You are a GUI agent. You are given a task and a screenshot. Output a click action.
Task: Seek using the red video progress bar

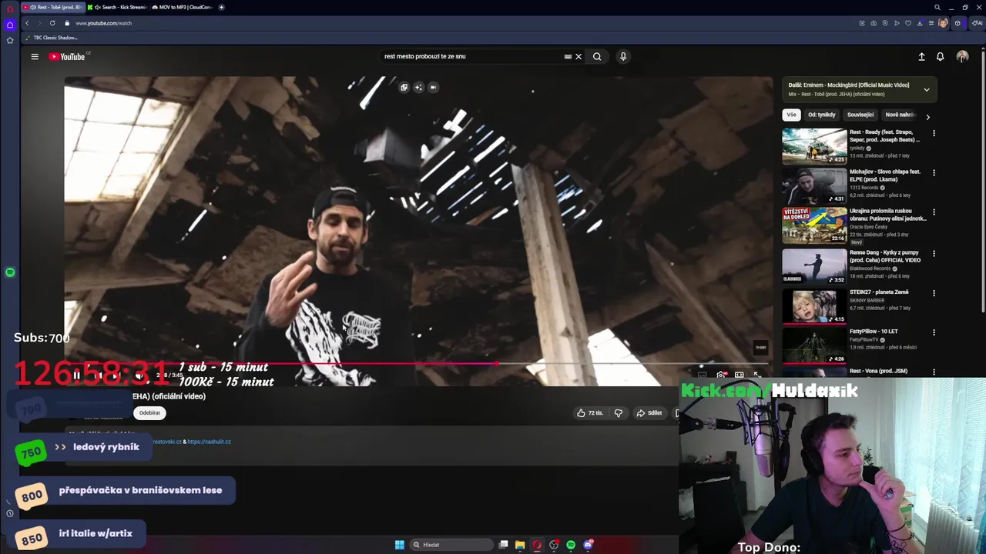point(416,363)
